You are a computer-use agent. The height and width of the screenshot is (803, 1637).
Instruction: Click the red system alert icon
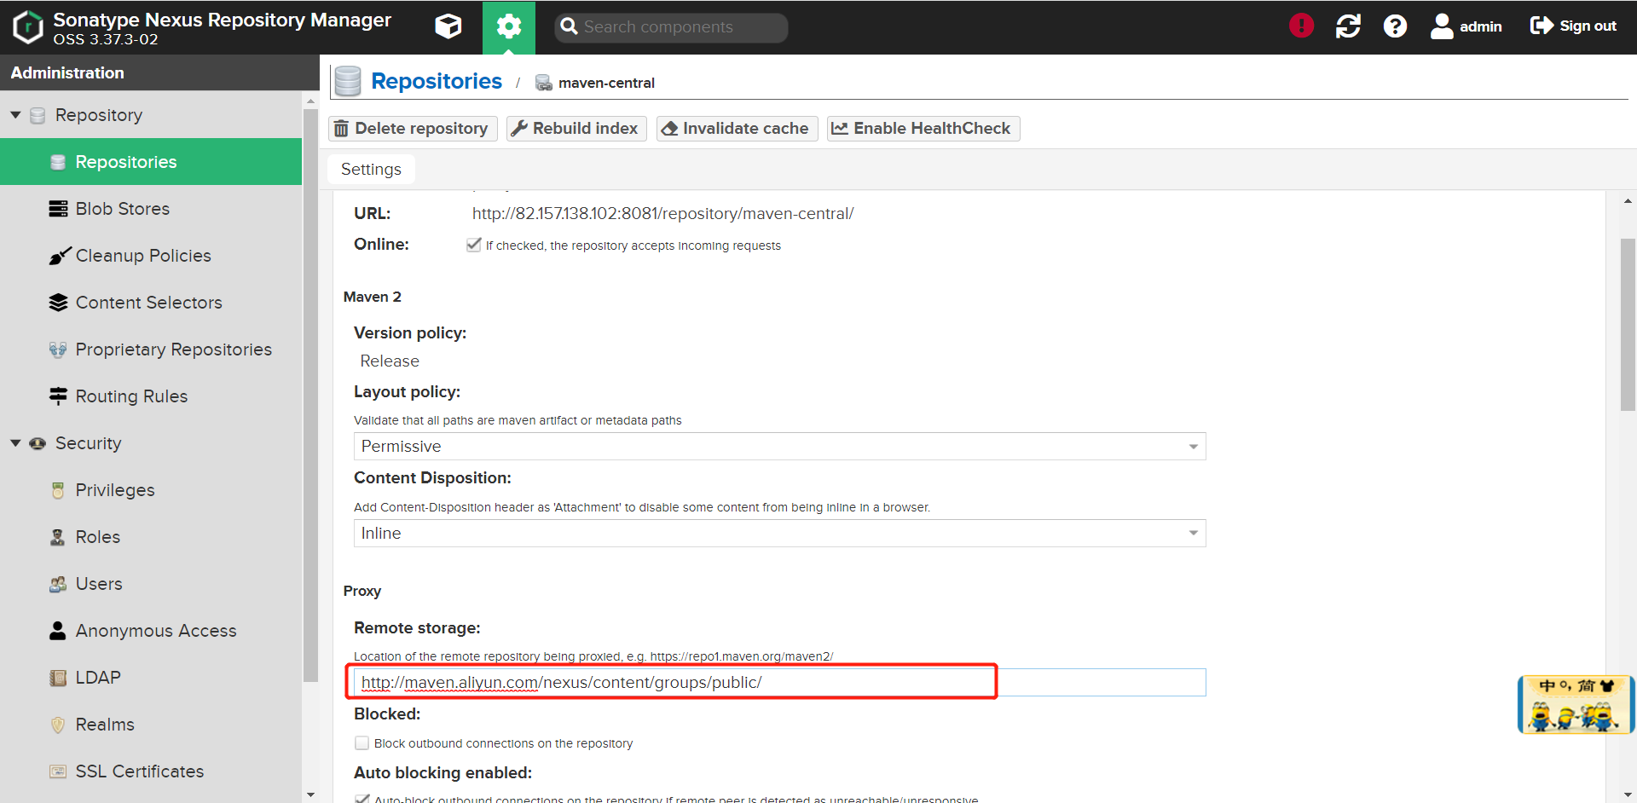(x=1300, y=26)
